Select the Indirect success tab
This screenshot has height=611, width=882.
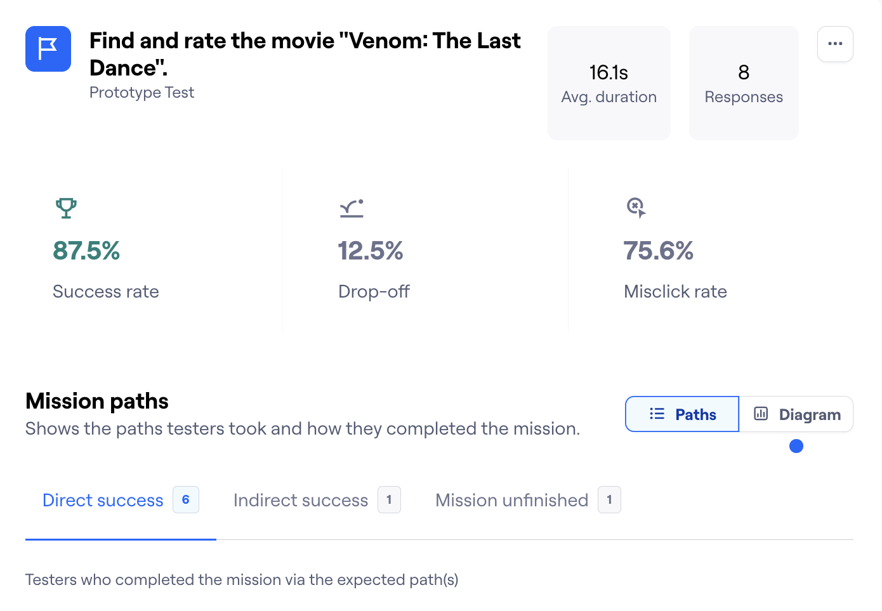click(301, 500)
